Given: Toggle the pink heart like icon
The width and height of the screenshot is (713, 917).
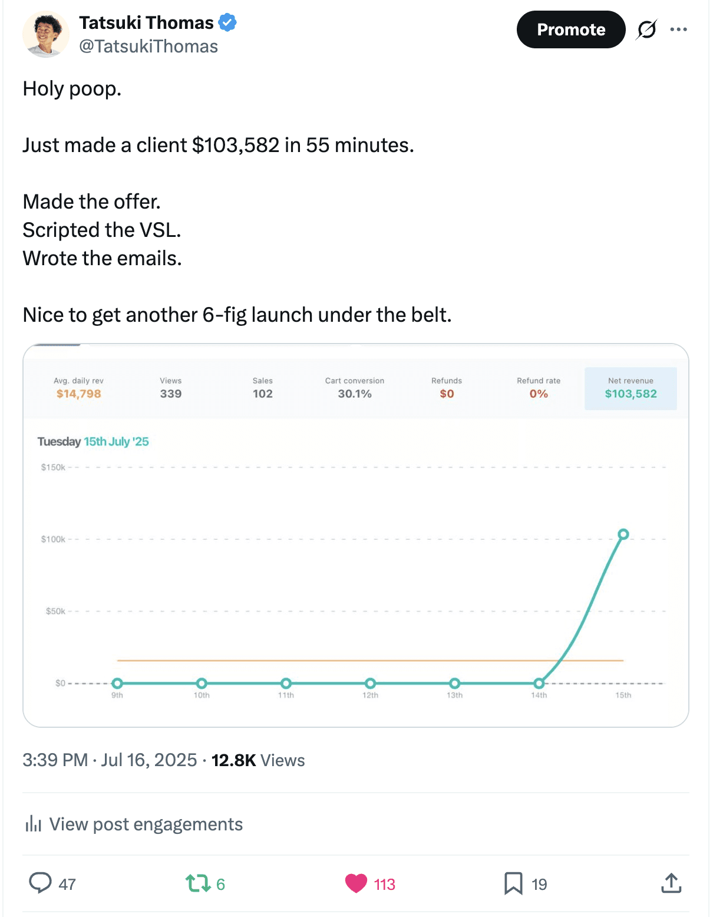Looking at the screenshot, I should click(356, 883).
